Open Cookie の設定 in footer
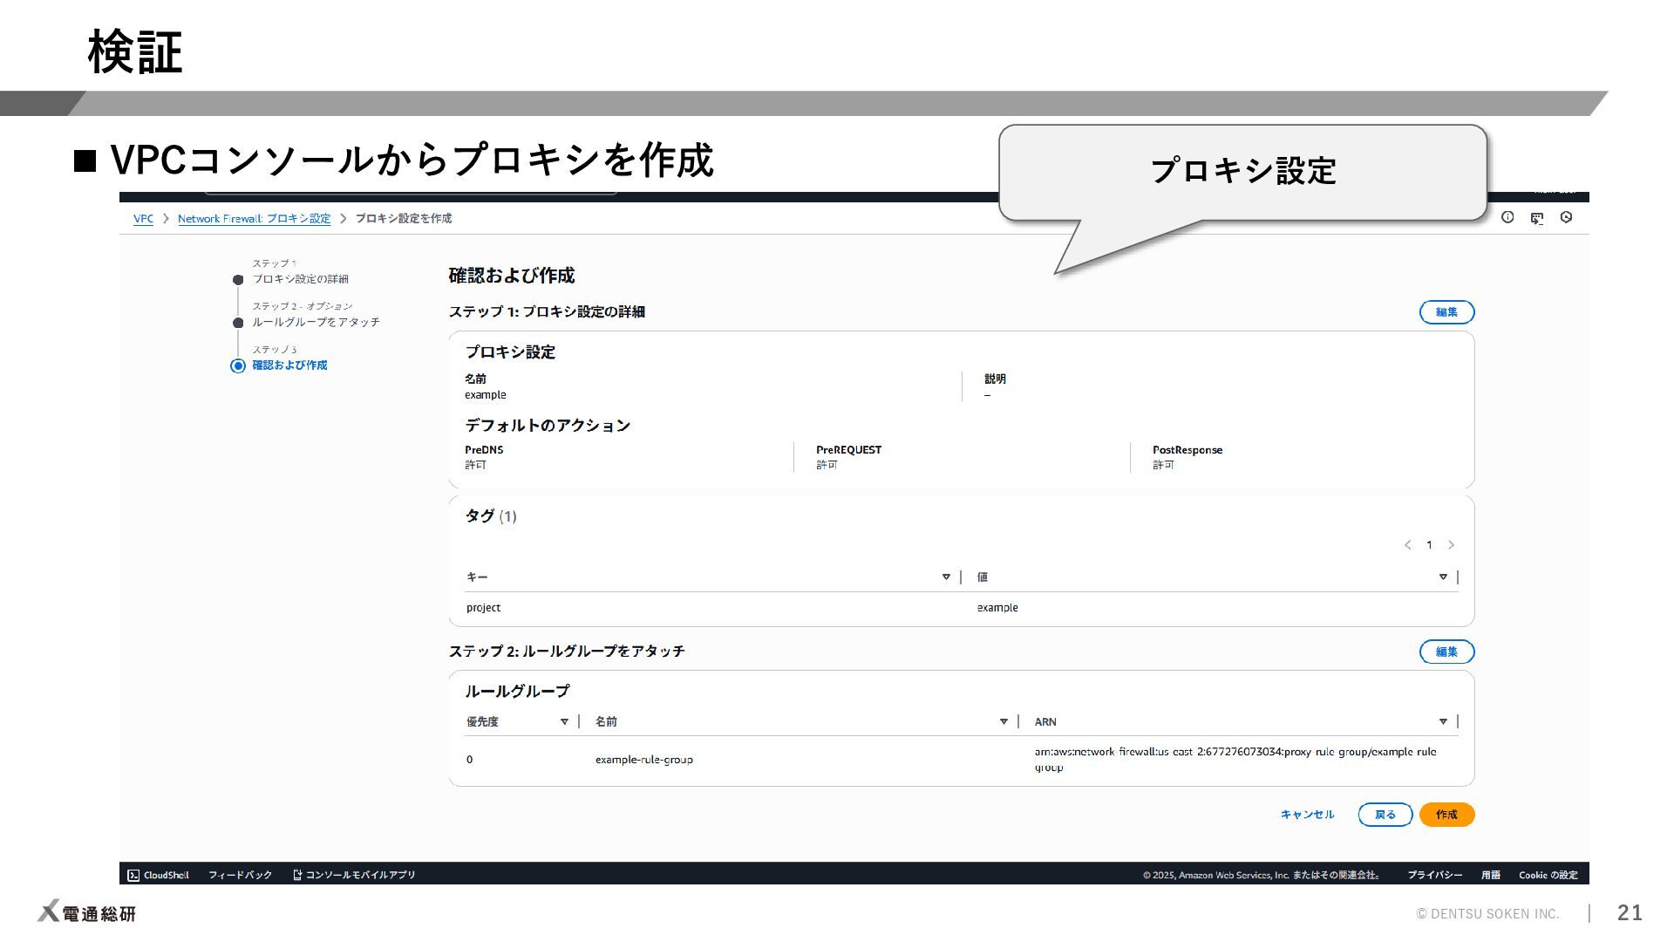Screen dimensions: 1674x942 1548,875
